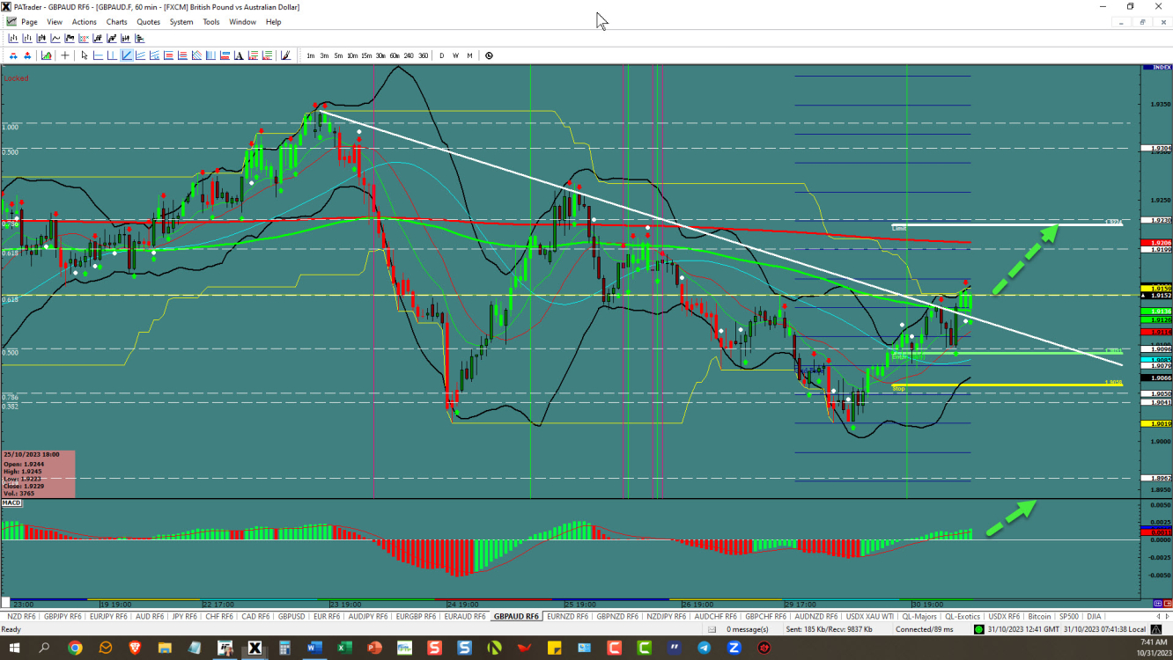The width and height of the screenshot is (1173, 660).
Task: Switch to EURGBP RF6 tab
Action: tap(417, 616)
